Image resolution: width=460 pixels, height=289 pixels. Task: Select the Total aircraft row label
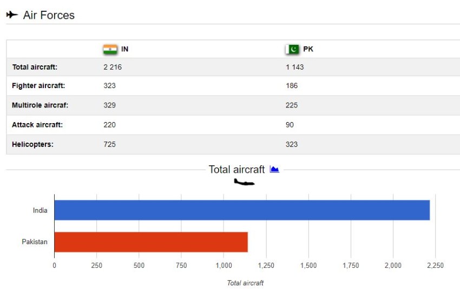(x=35, y=68)
